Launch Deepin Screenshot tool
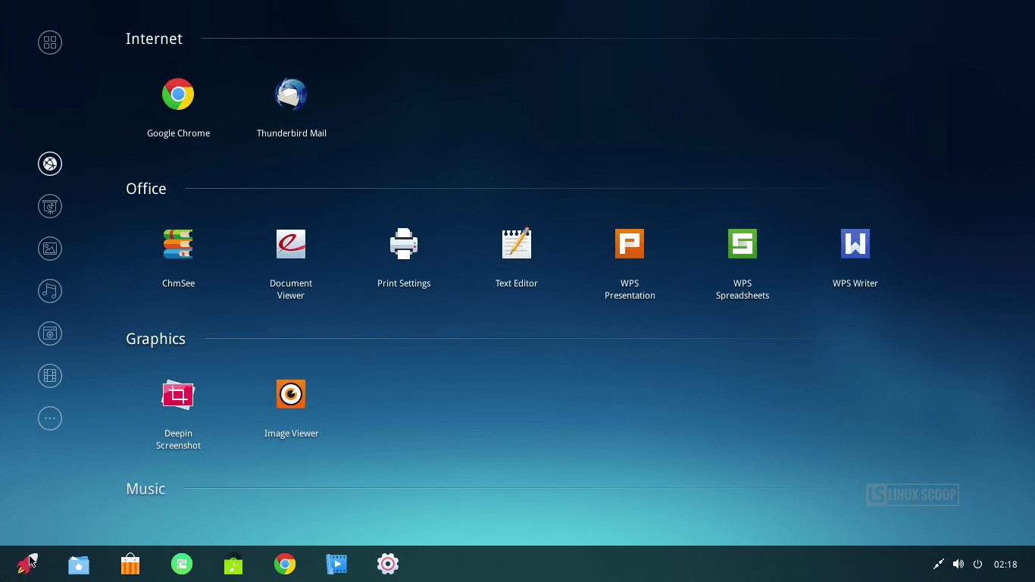The image size is (1035, 582). [x=178, y=394]
